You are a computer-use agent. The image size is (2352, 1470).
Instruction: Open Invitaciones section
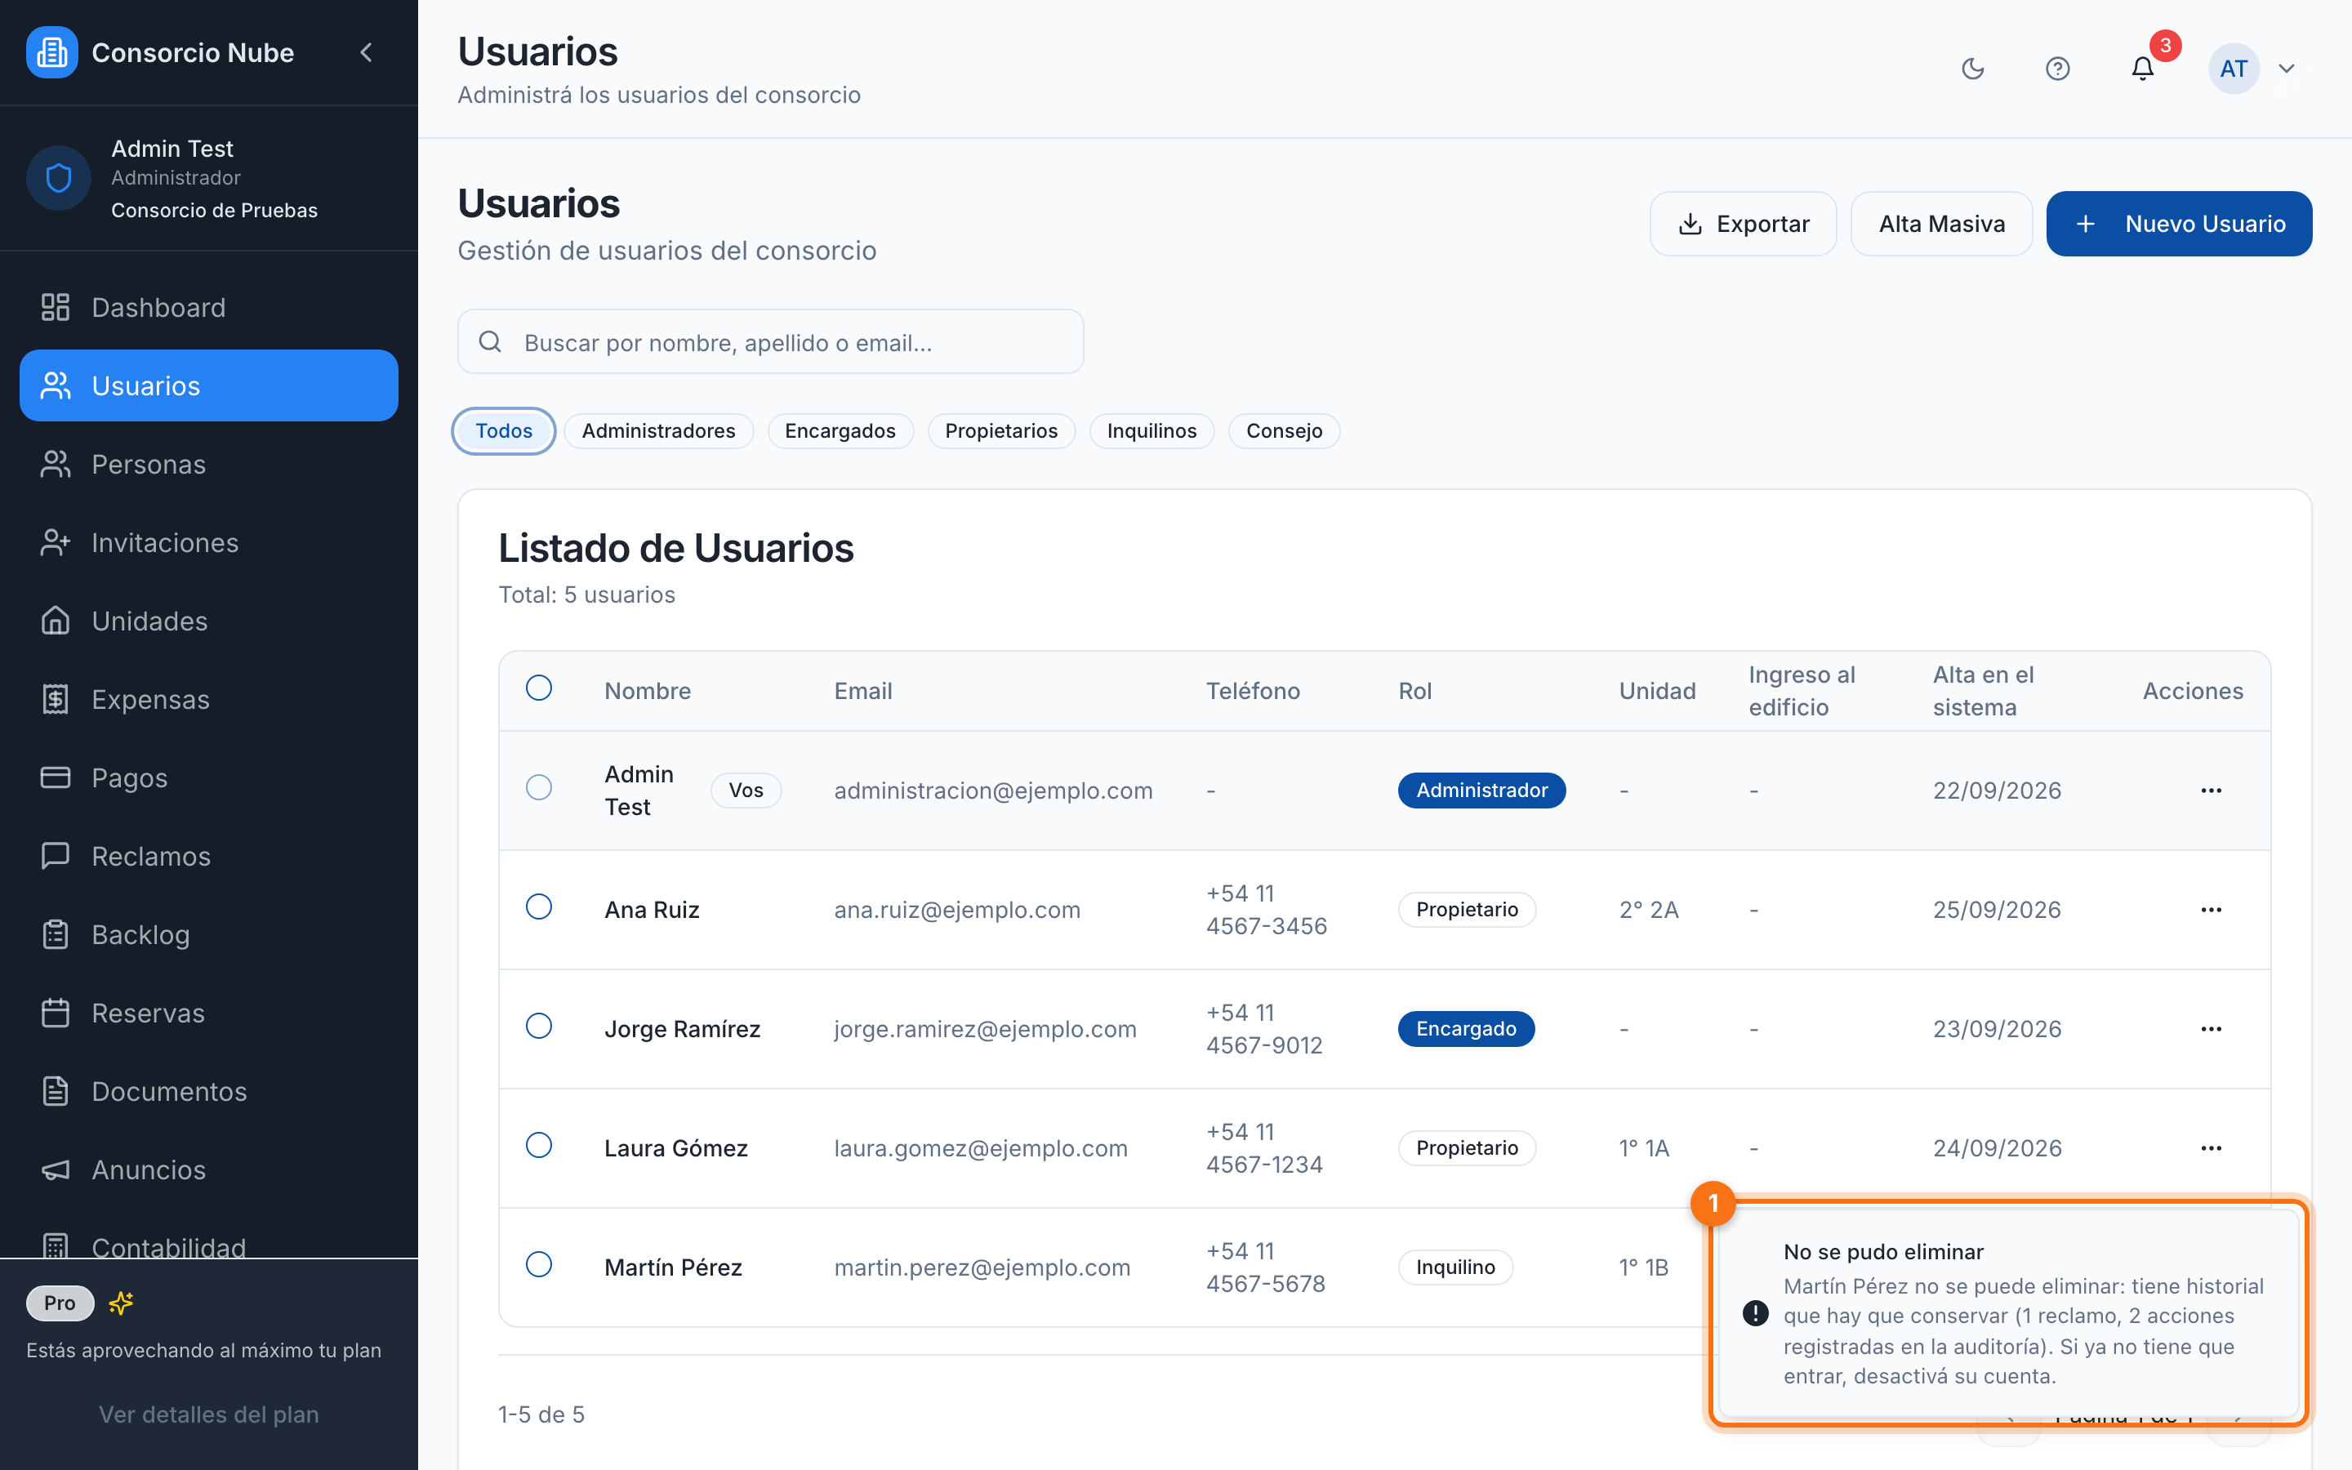coord(209,542)
